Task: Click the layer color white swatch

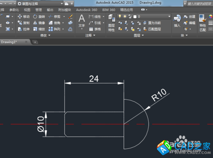Action: [x=135, y=17]
